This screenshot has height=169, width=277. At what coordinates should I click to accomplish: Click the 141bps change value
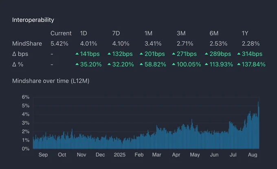(90, 54)
